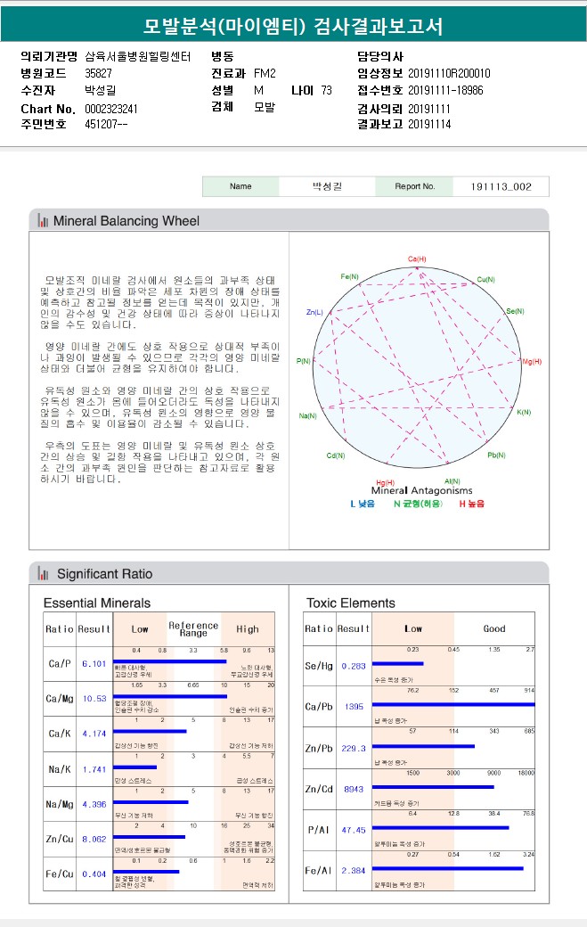Viewport: 587px width, 927px height.
Task: Select clinical info 20191110R200010
Action: 449,73
